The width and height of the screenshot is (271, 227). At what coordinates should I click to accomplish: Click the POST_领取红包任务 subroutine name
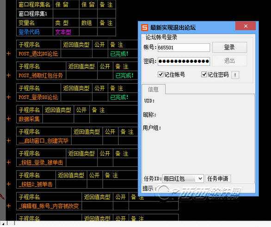click(x=41, y=75)
